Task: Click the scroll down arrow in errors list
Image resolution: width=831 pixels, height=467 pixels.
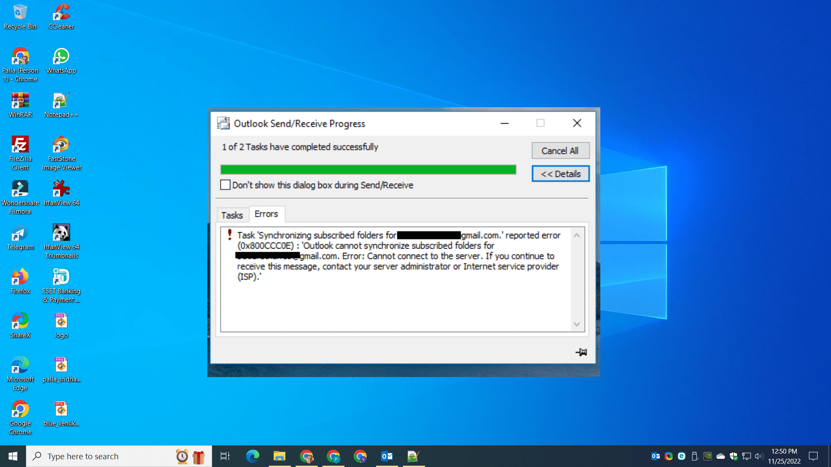Action: [577, 324]
